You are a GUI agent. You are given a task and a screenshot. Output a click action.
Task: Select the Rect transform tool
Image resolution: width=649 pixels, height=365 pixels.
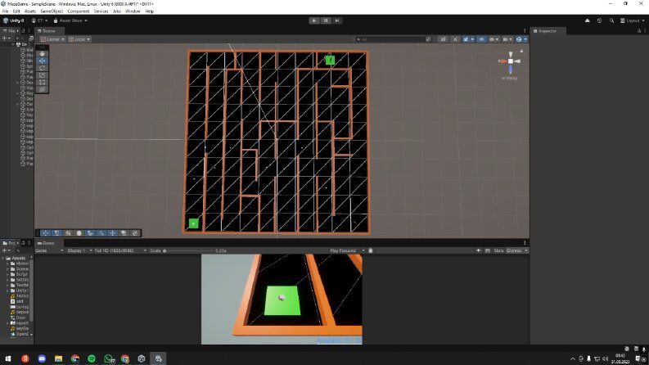(x=43, y=83)
